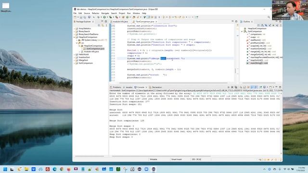Click the Save All toolbar icon
Image resolution: width=308 pixels, height=173 pixels.
(x=85, y=17)
